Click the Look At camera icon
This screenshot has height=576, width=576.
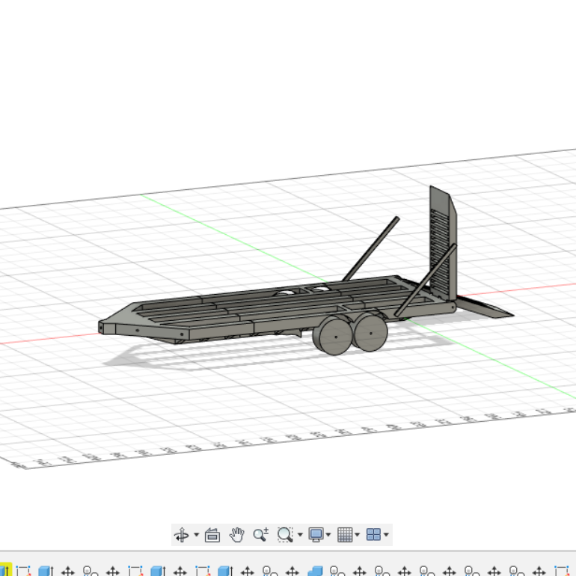[x=212, y=535]
